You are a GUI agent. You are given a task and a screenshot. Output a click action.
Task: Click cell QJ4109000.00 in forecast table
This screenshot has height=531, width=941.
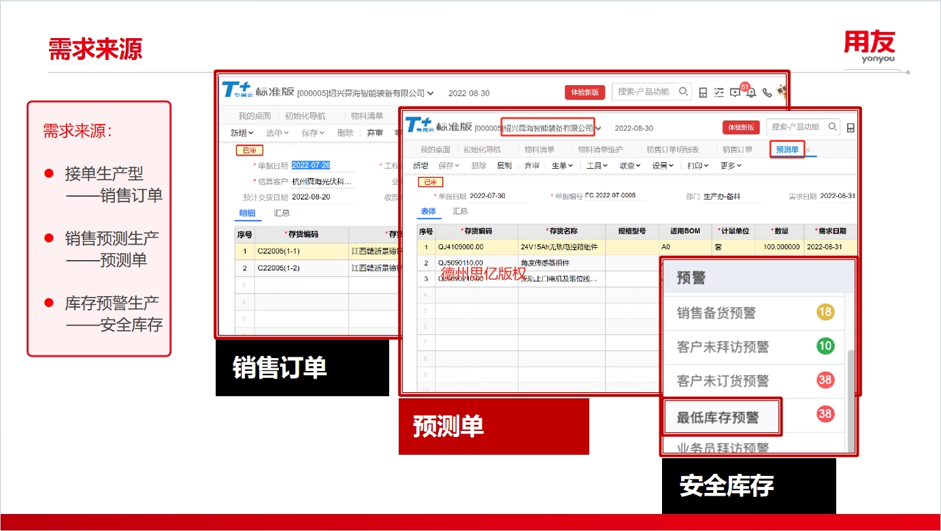[476, 247]
